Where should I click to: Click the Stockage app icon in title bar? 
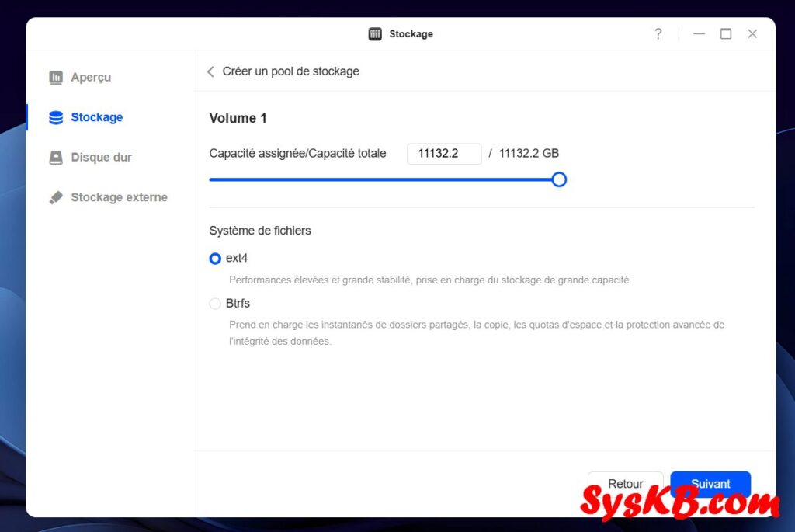coord(375,34)
